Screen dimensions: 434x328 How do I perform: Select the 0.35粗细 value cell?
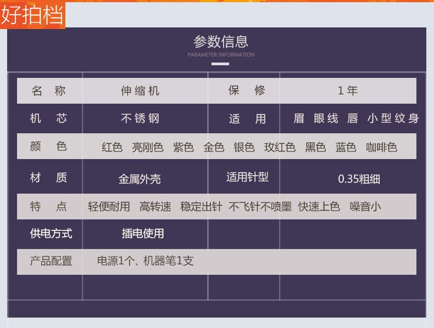tap(359, 179)
